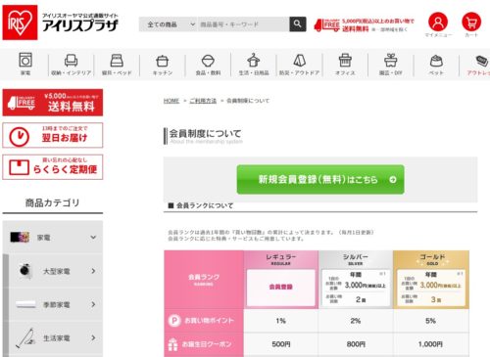Click the 翌日お届け banner

coord(53,135)
